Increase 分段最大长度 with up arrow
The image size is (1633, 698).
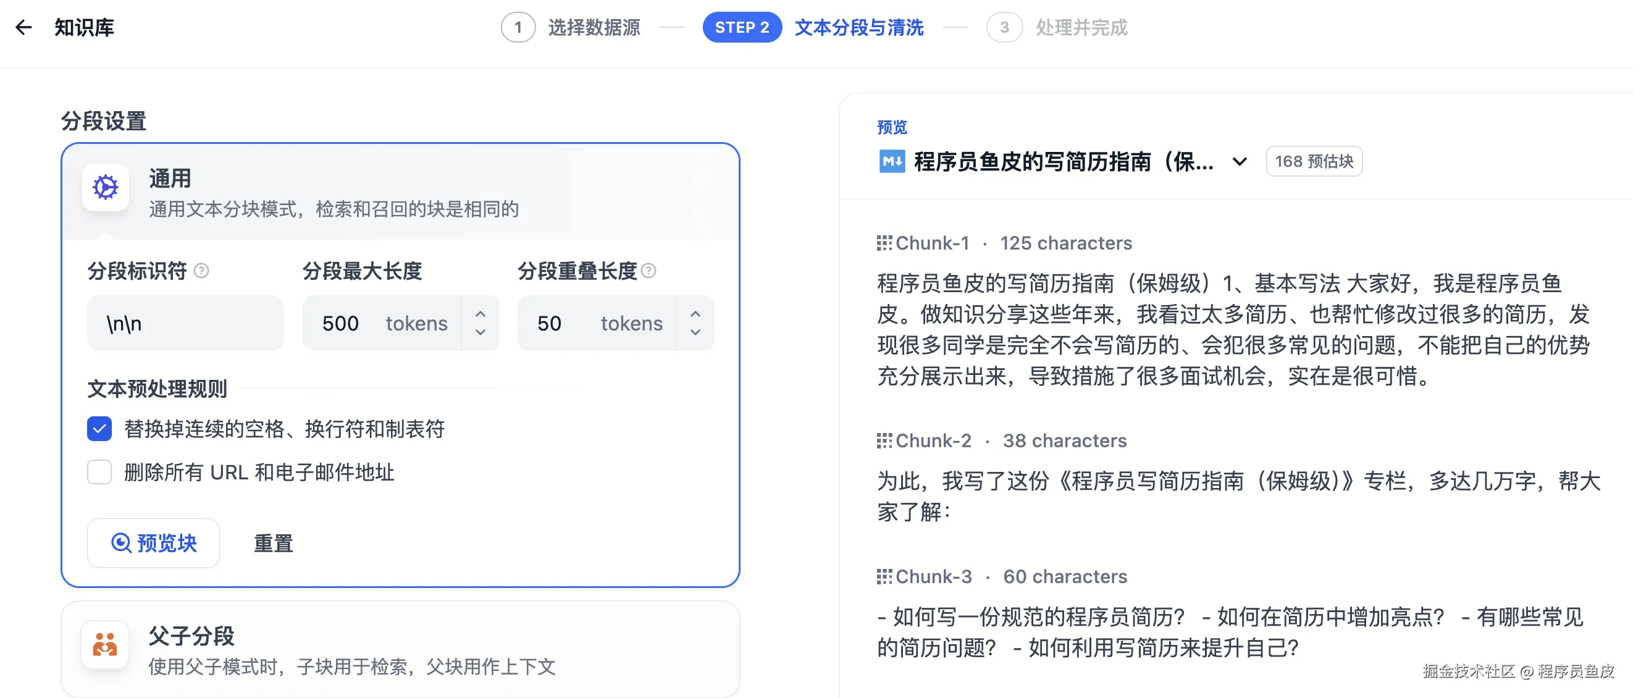(481, 314)
